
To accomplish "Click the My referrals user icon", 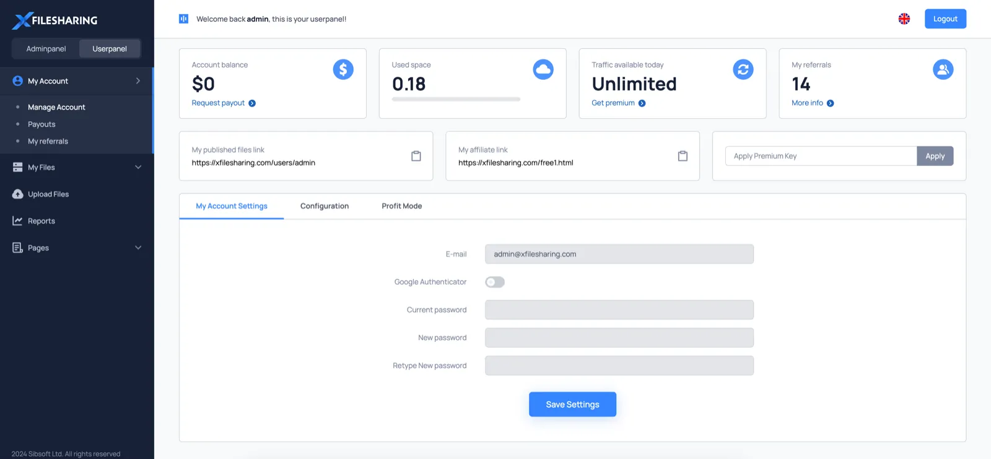I will point(943,69).
